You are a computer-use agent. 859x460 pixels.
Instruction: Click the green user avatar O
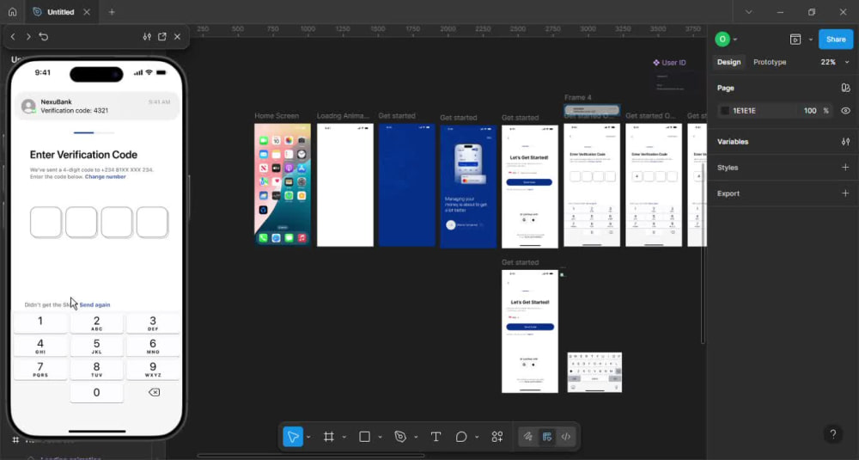click(x=722, y=39)
